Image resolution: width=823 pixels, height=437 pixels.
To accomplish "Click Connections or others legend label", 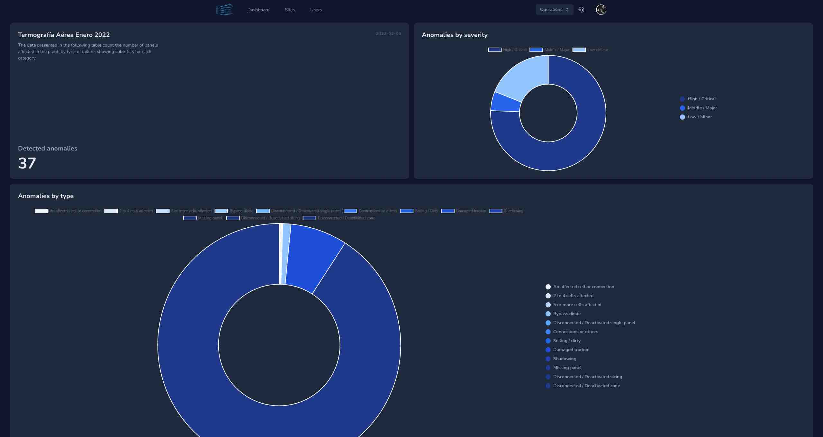I will point(575,332).
